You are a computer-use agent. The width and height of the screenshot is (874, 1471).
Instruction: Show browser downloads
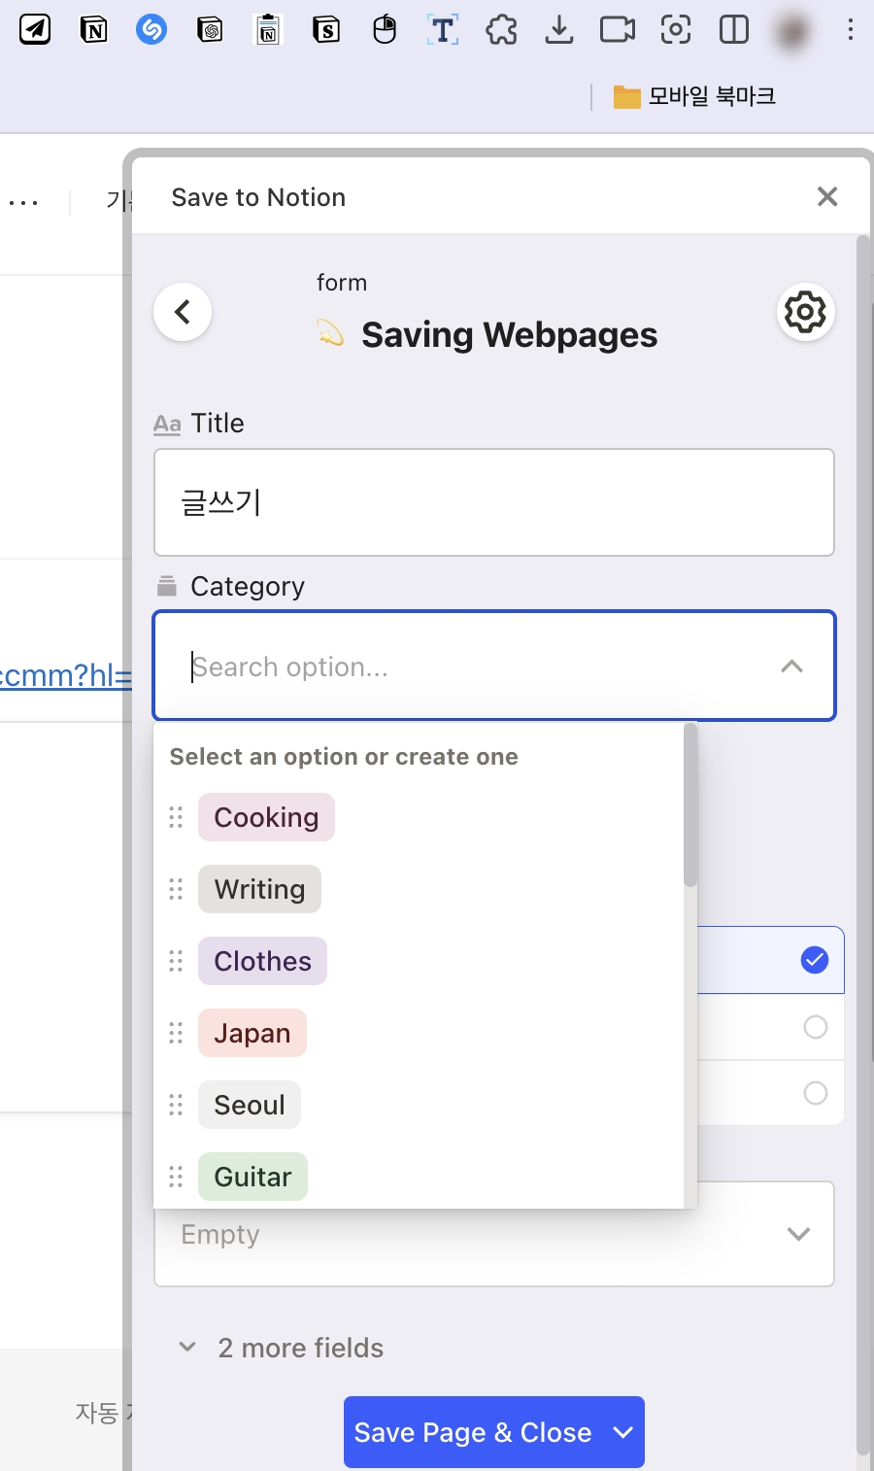[559, 30]
